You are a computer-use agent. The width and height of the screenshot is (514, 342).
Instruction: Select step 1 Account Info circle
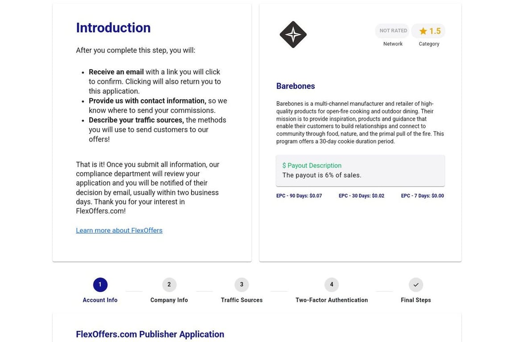(x=100, y=285)
